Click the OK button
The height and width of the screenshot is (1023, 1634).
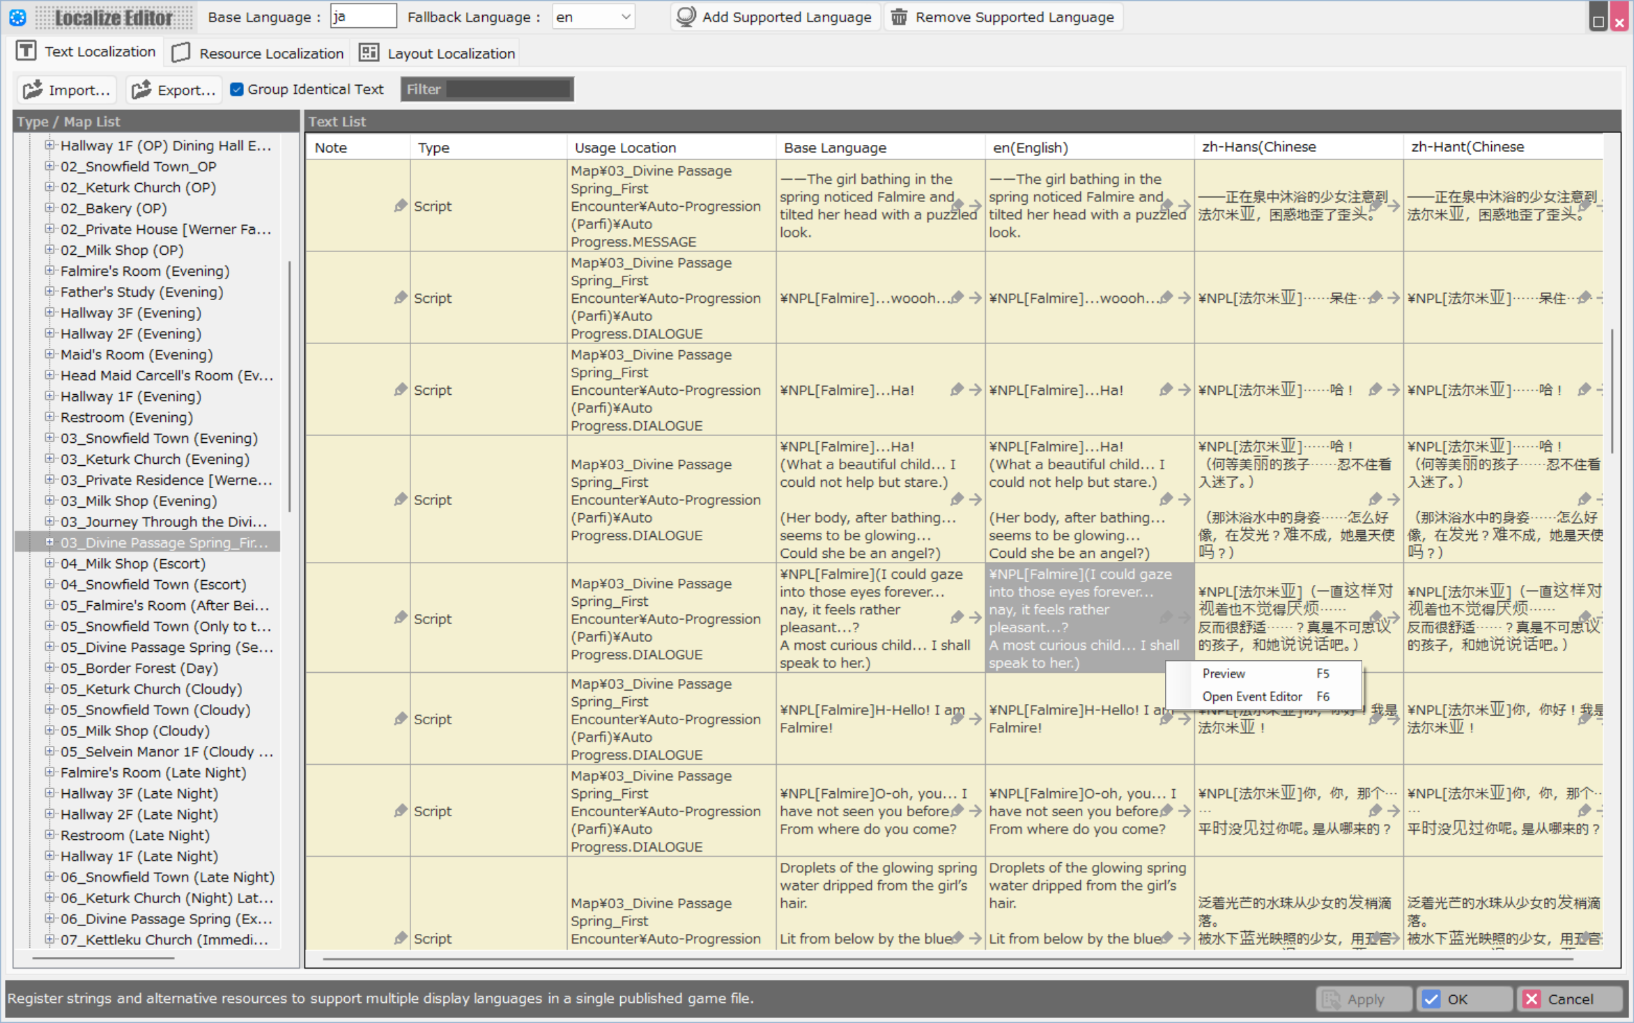(x=1463, y=999)
